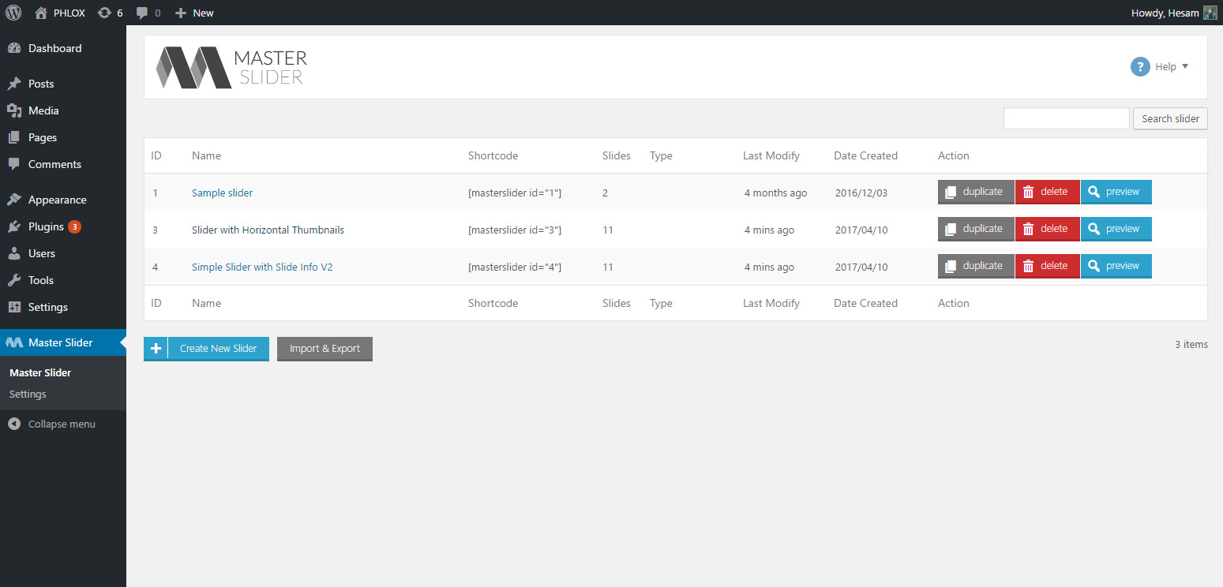This screenshot has width=1223, height=587.
Task: Click the Search slider button
Action: click(x=1170, y=118)
